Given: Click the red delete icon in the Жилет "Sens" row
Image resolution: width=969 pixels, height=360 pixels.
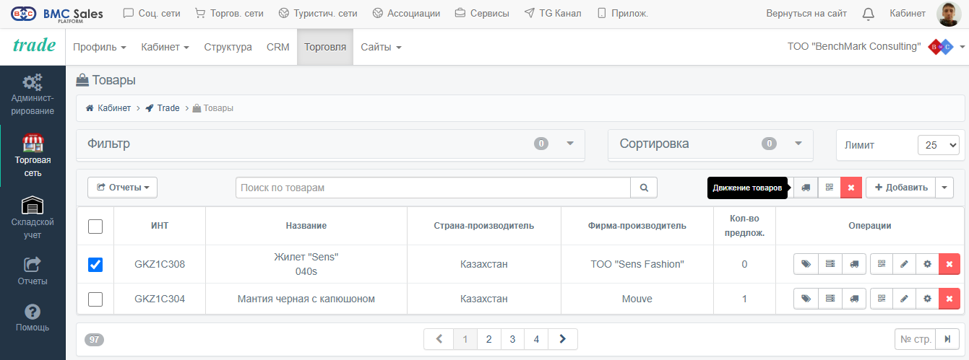Looking at the screenshot, I should 949,264.
